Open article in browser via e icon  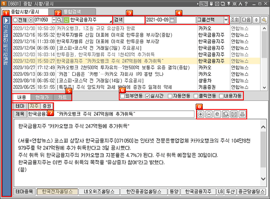click(x=217, y=114)
